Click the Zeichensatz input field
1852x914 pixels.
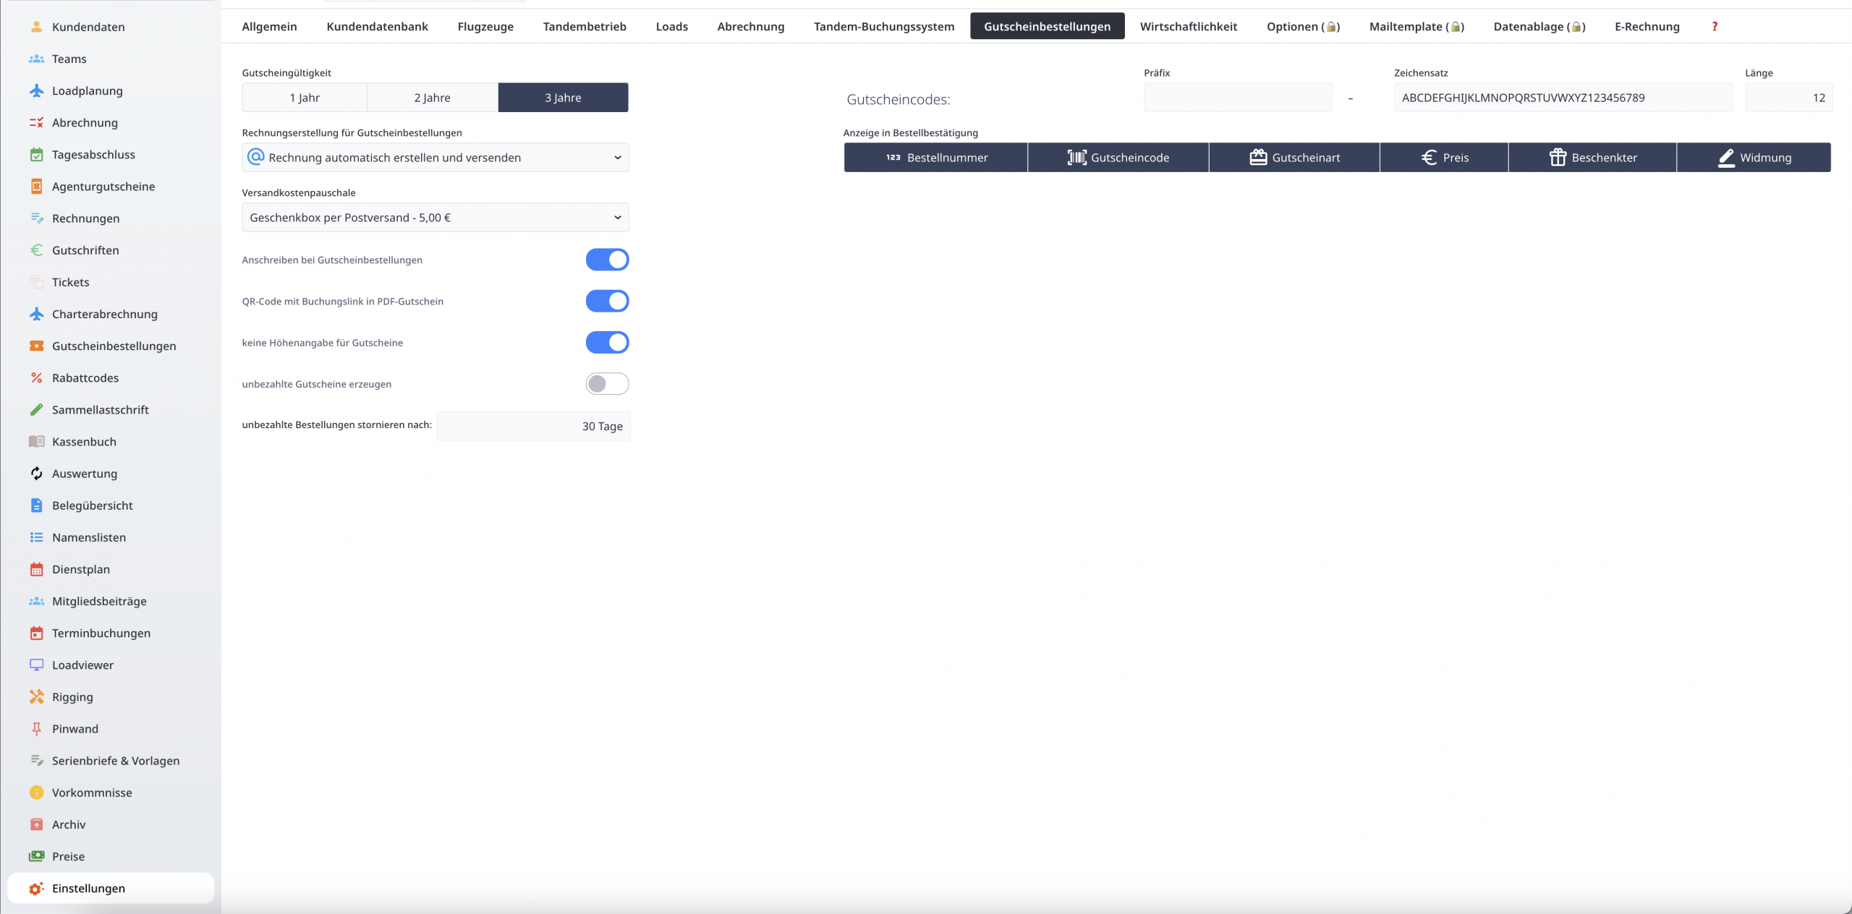tap(1563, 98)
